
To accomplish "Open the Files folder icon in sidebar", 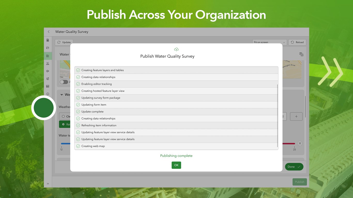I will (48, 48).
